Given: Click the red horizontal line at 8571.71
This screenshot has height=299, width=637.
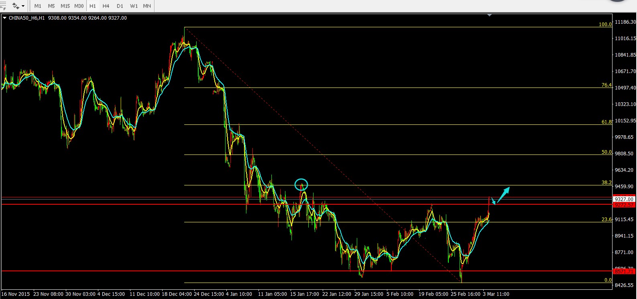Looking at the screenshot, I should click(241, 271).
